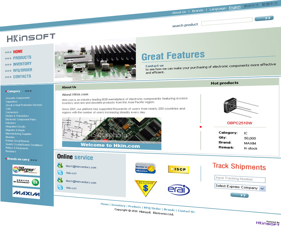Open the ERAI logo badge
The image size is (281, 228).
click(179, 190)
